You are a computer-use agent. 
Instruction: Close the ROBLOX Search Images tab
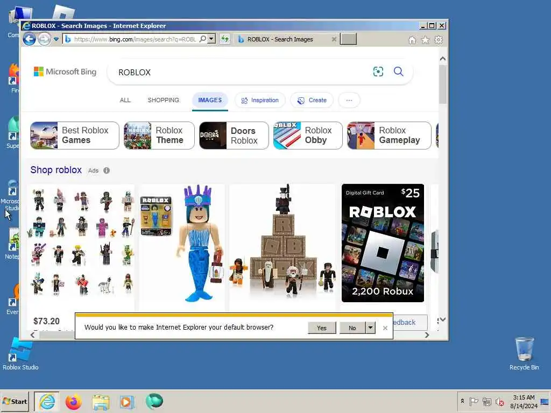(x=334, y=39)
